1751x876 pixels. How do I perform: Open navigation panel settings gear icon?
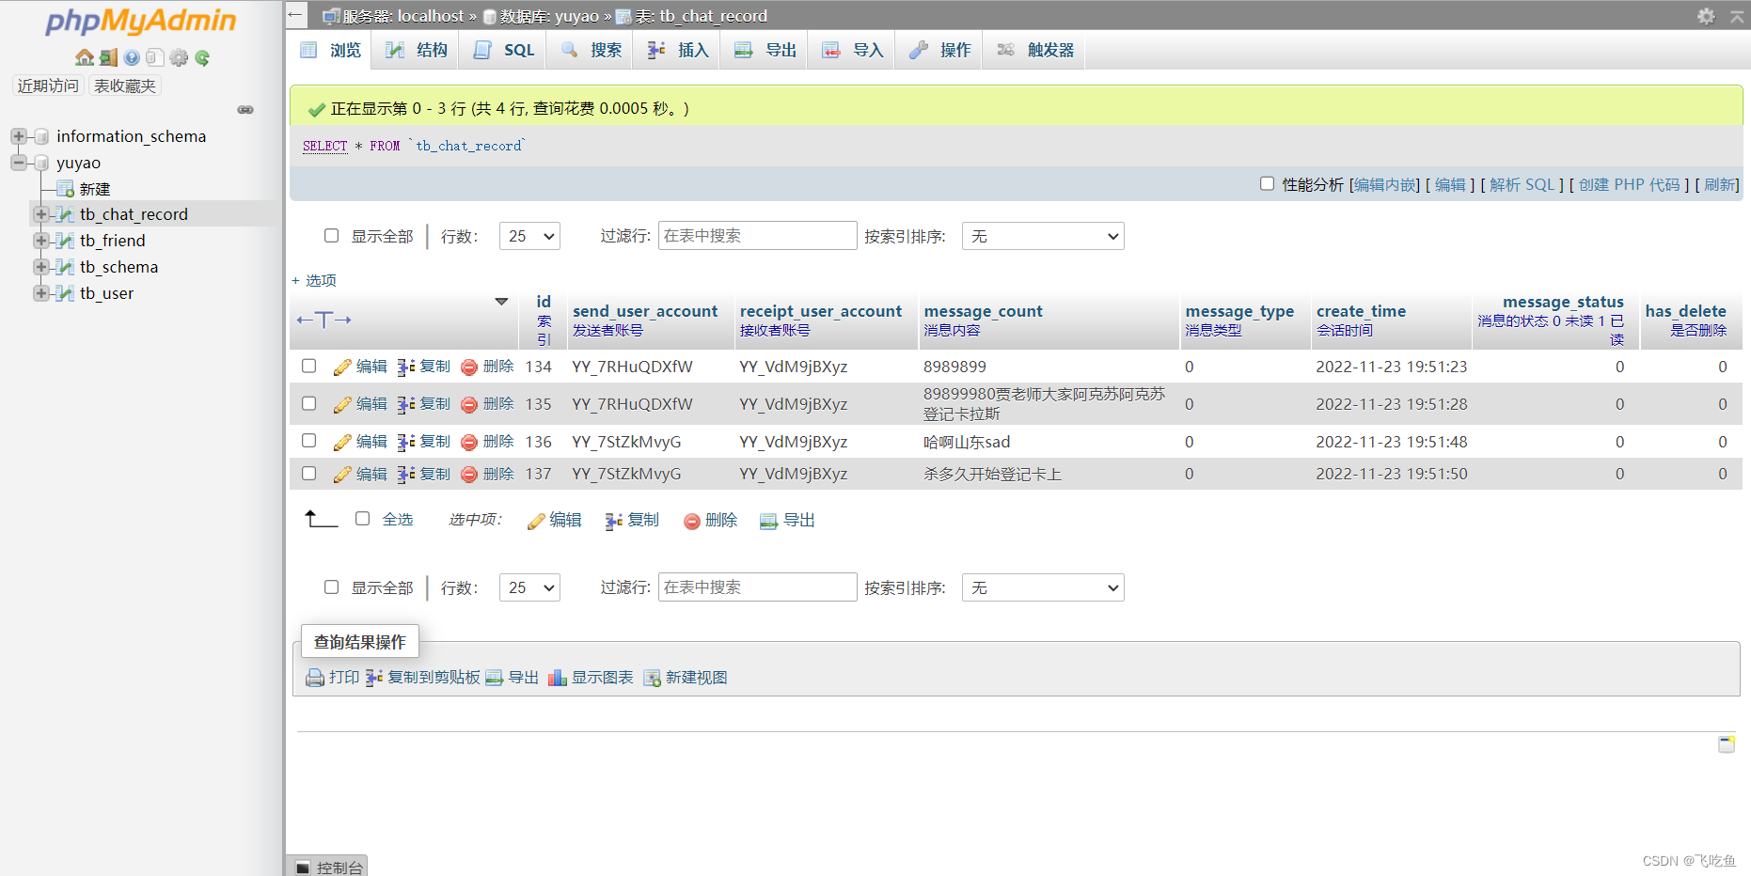point(179,57)
